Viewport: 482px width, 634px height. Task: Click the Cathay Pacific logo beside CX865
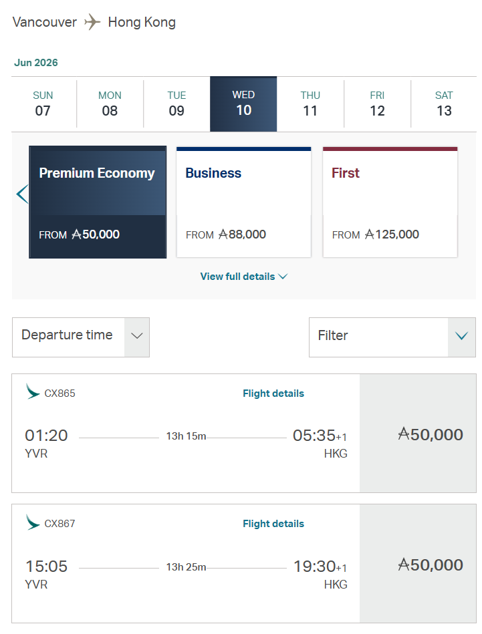pos(33,392)
